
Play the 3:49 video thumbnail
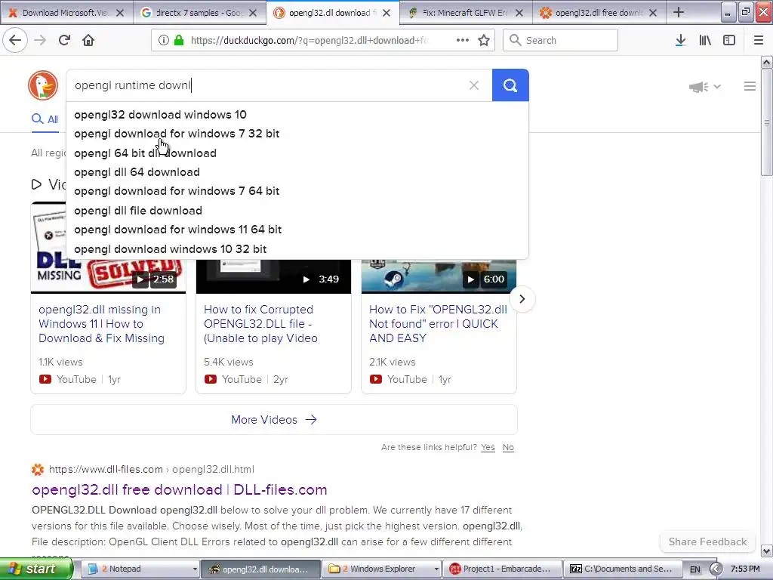coord(273,276)
